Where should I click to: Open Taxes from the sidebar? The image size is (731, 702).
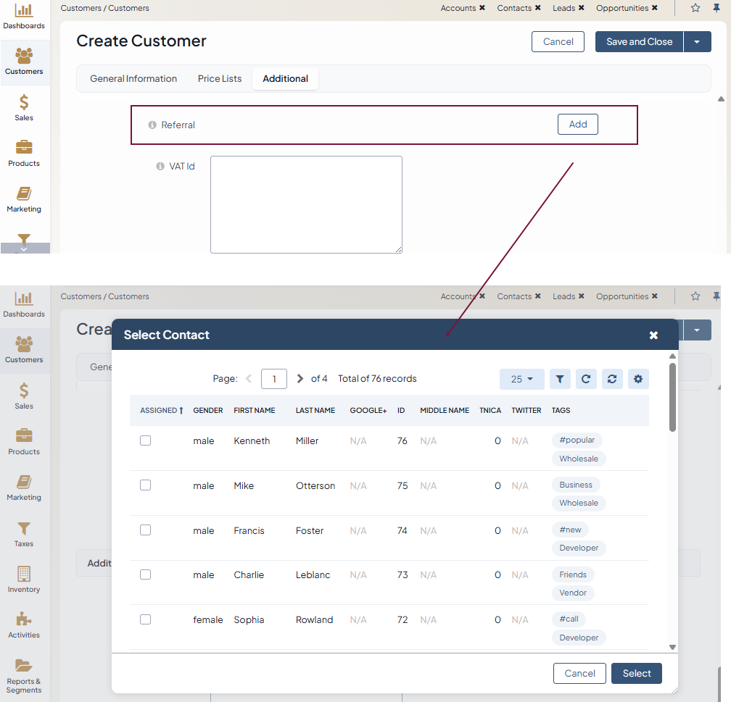tap(24, 534)
